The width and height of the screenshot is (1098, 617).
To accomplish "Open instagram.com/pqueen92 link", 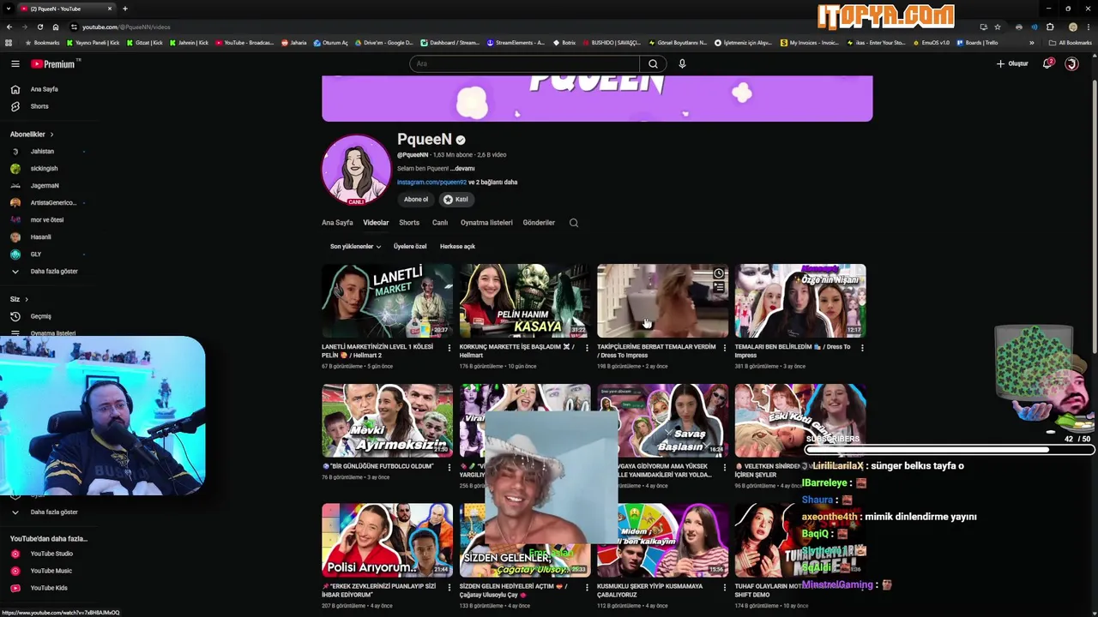I will click(x=431, y=183).
